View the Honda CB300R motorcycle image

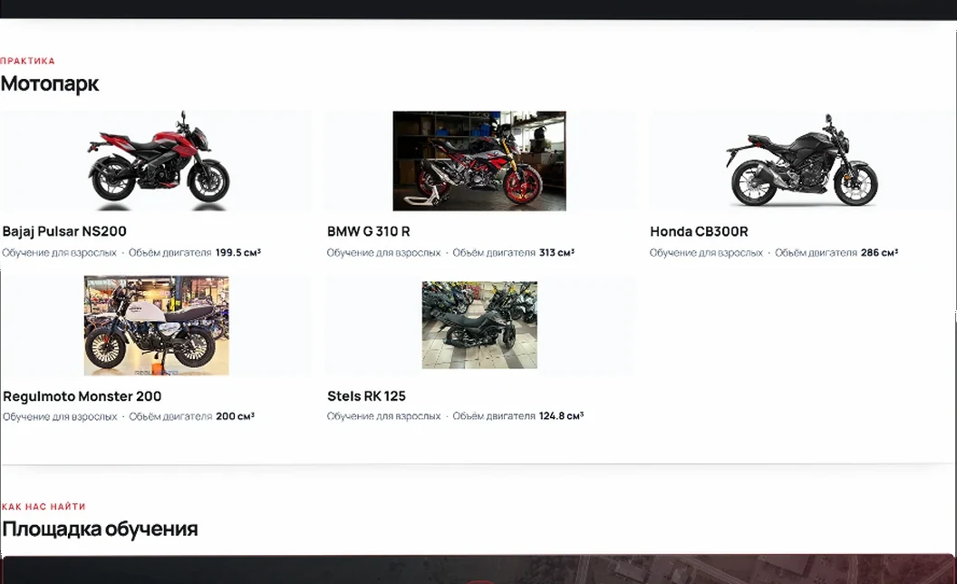[802, 161]
